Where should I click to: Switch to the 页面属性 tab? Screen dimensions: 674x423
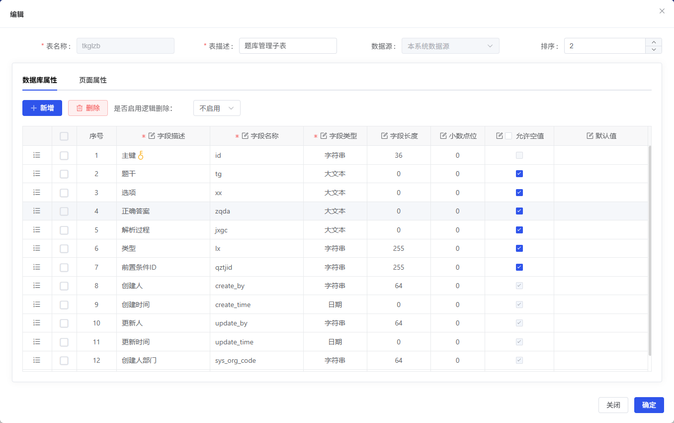(x=93, y=80)
